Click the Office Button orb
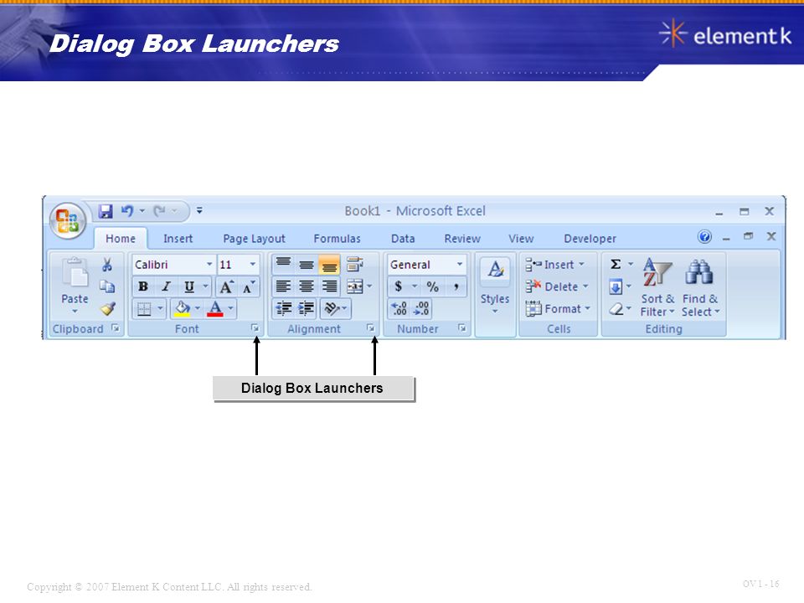Image resolution: width=804 pixels, height=603 pixels. coord(67,220)
